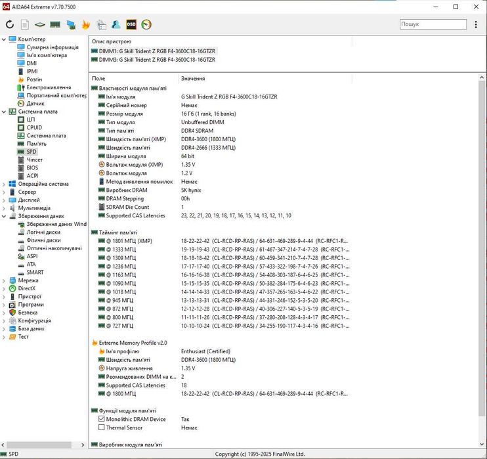Open the База даних tree node
487x459 pixels.
(31, 328)
